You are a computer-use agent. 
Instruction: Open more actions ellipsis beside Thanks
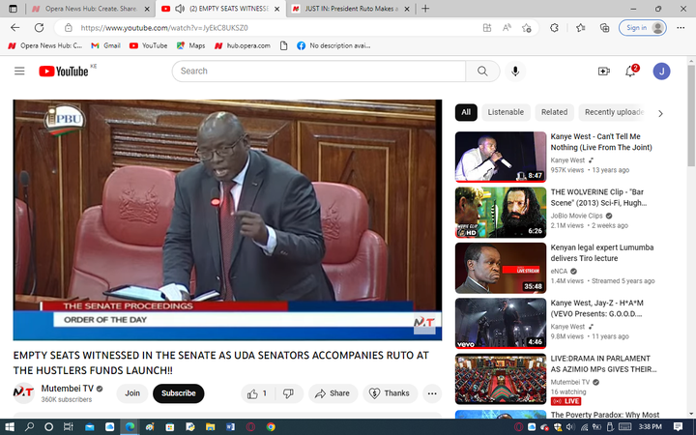click(x=432, y=393)
